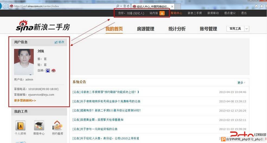Open 新房联动 top bar link
The height and width of the screenshot is (143, 267).
[x=213, y=13]
